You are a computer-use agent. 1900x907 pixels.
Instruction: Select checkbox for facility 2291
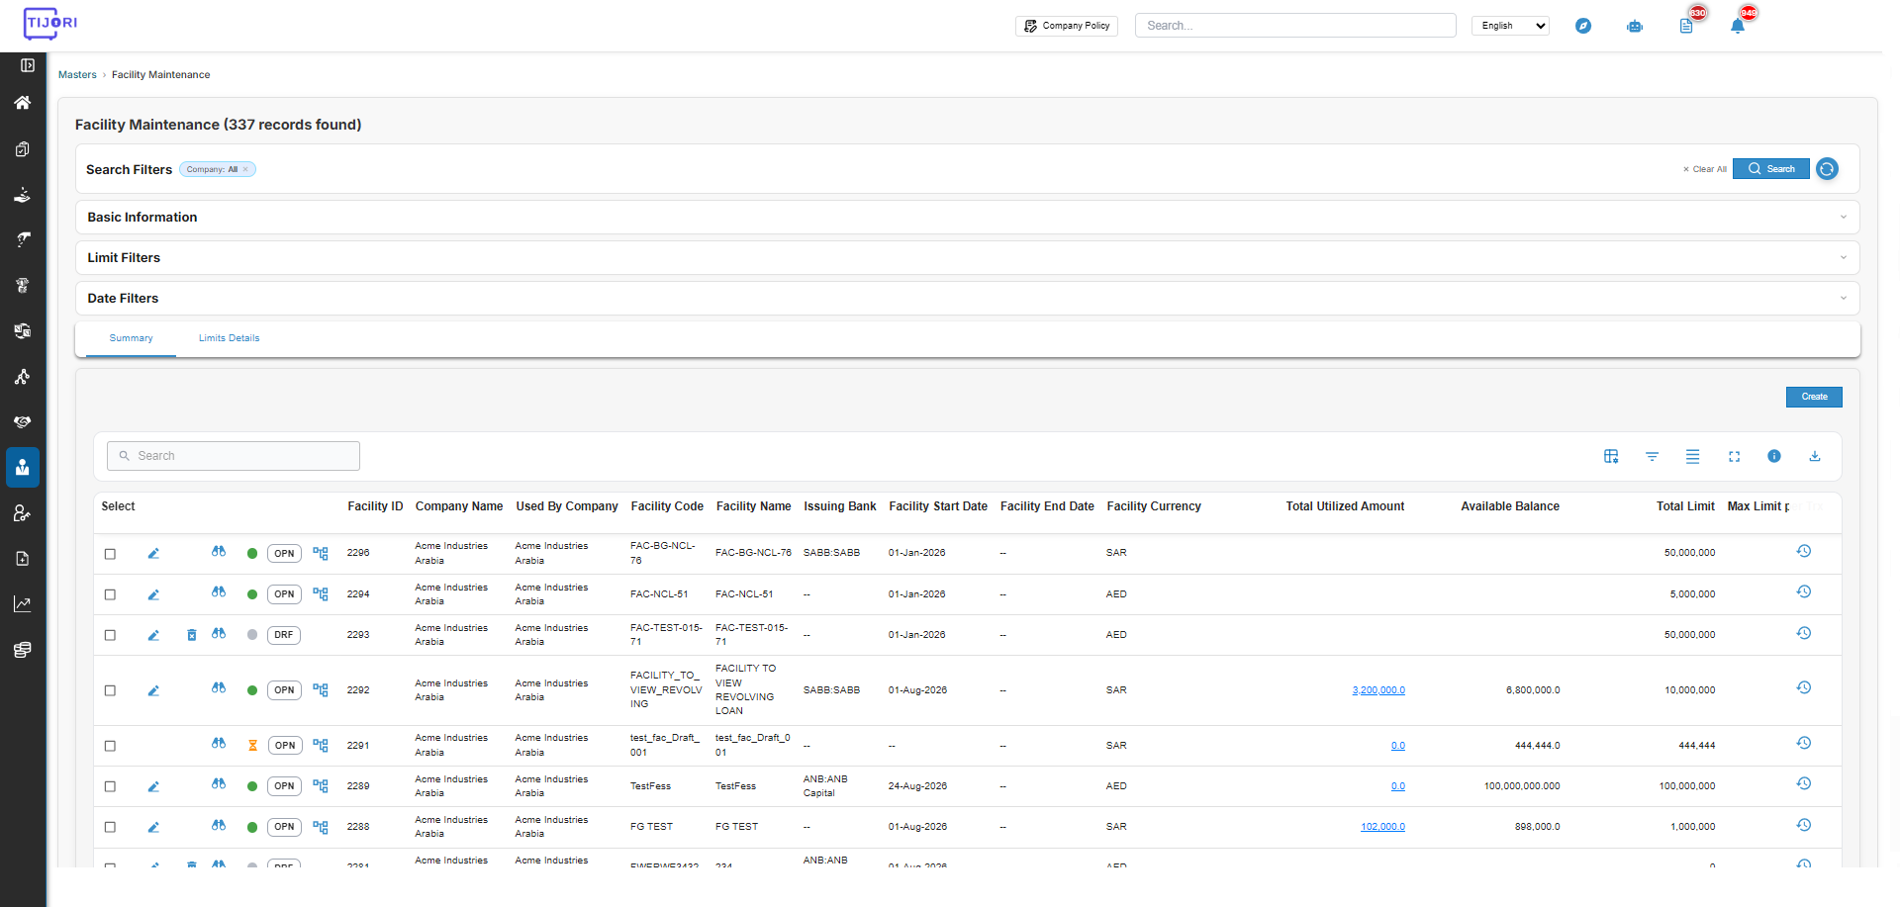click(110, 746)
